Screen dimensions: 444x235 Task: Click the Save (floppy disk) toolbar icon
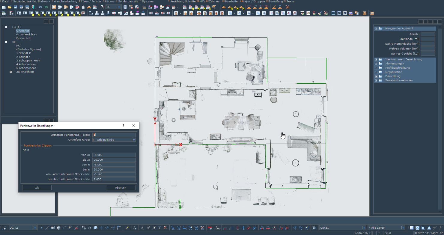pos(15,7)
